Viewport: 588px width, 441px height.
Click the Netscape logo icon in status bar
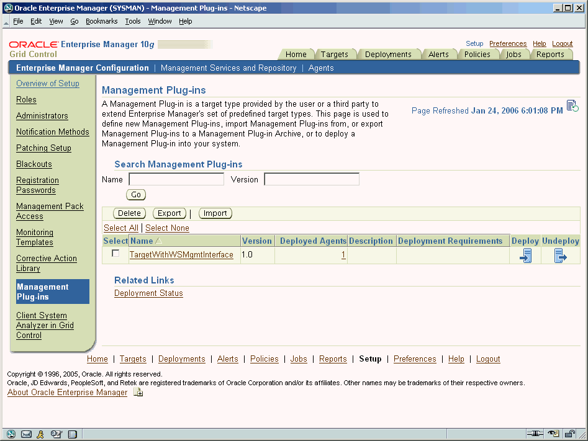click(x=11, y=434)
